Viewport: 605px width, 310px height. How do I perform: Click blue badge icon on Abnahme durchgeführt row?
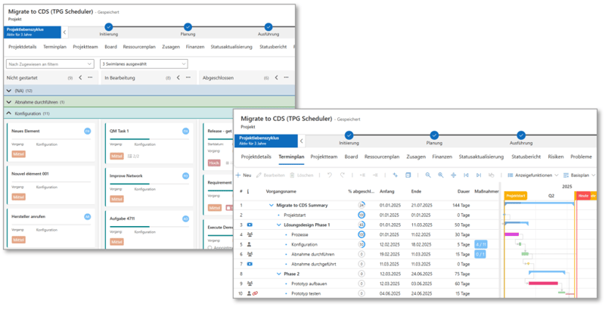point(250,264)
